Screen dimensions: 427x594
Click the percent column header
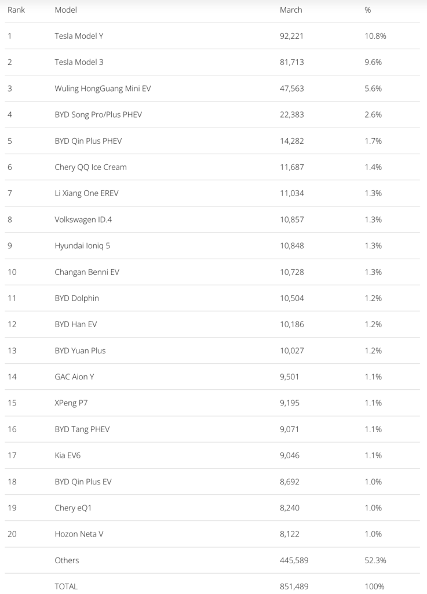point(368,10)
